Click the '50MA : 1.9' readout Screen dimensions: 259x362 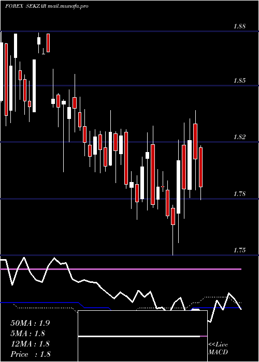[x=30, y=323]
